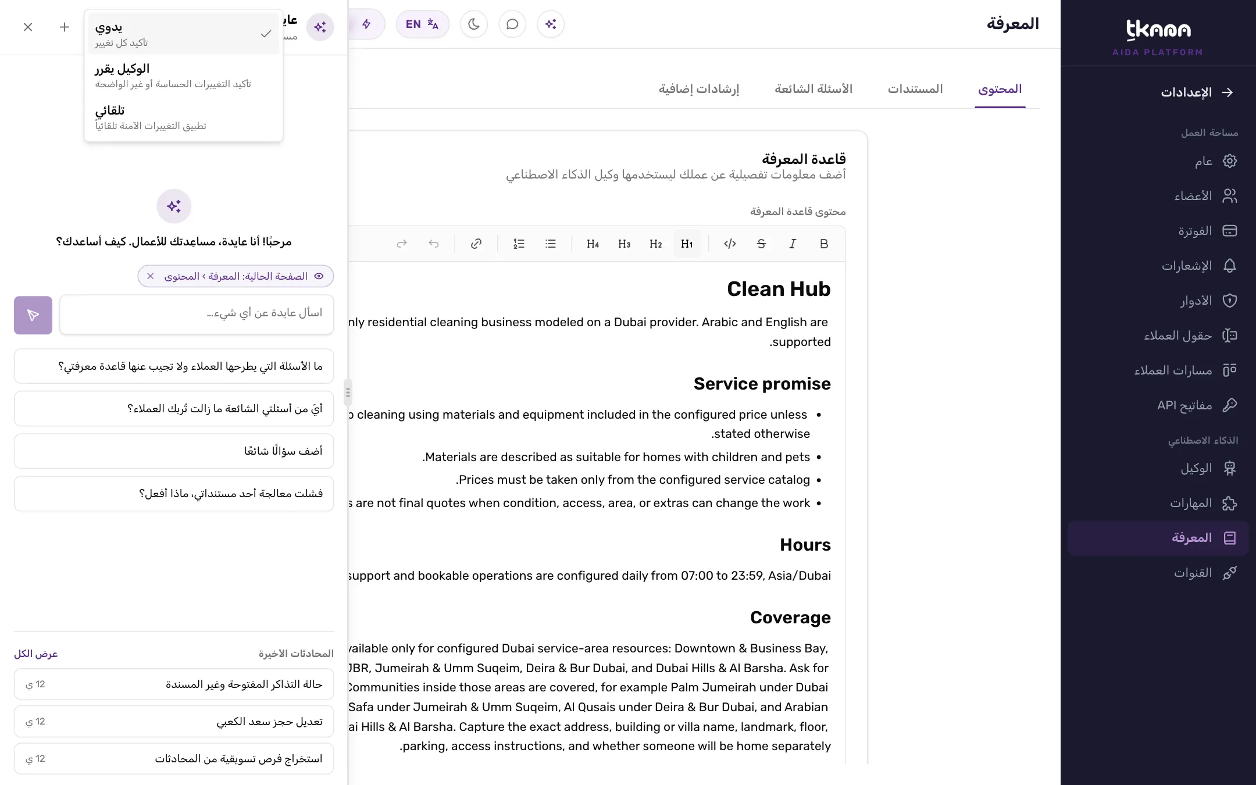Choose the تلقائي automatic mode option
Screen dimensions: 1256x785
[184, 117]
